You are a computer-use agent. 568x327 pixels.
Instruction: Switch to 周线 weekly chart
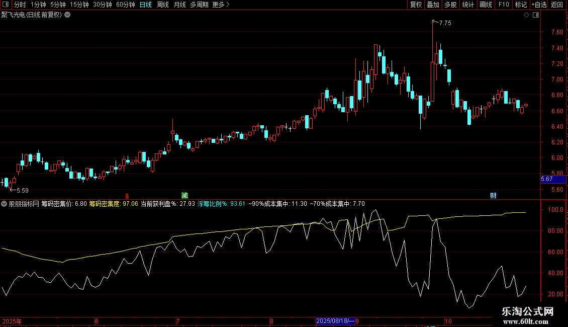[163, 5]
